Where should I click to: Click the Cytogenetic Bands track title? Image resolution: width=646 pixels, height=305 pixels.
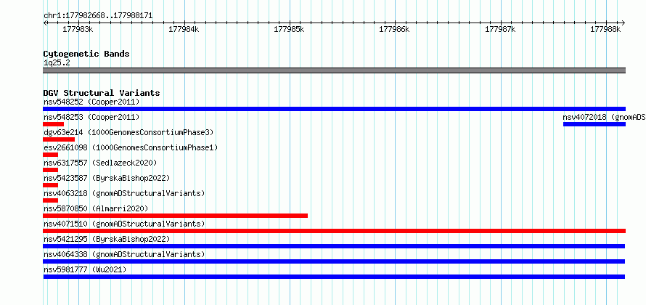(86, 54)
